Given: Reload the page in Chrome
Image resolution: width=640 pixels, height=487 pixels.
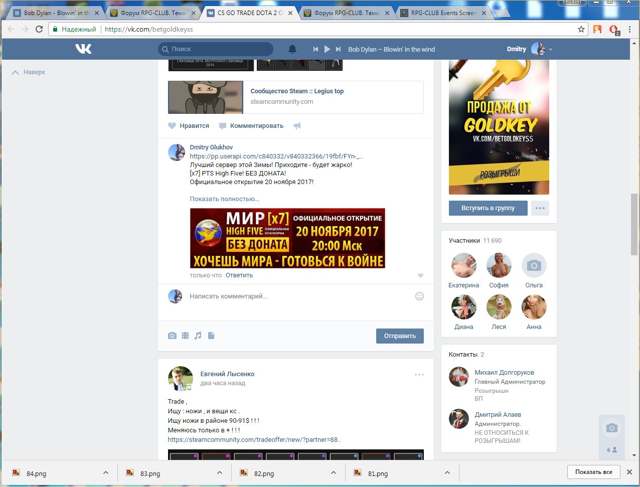Looking at the screenshot, I should [39, 29].
